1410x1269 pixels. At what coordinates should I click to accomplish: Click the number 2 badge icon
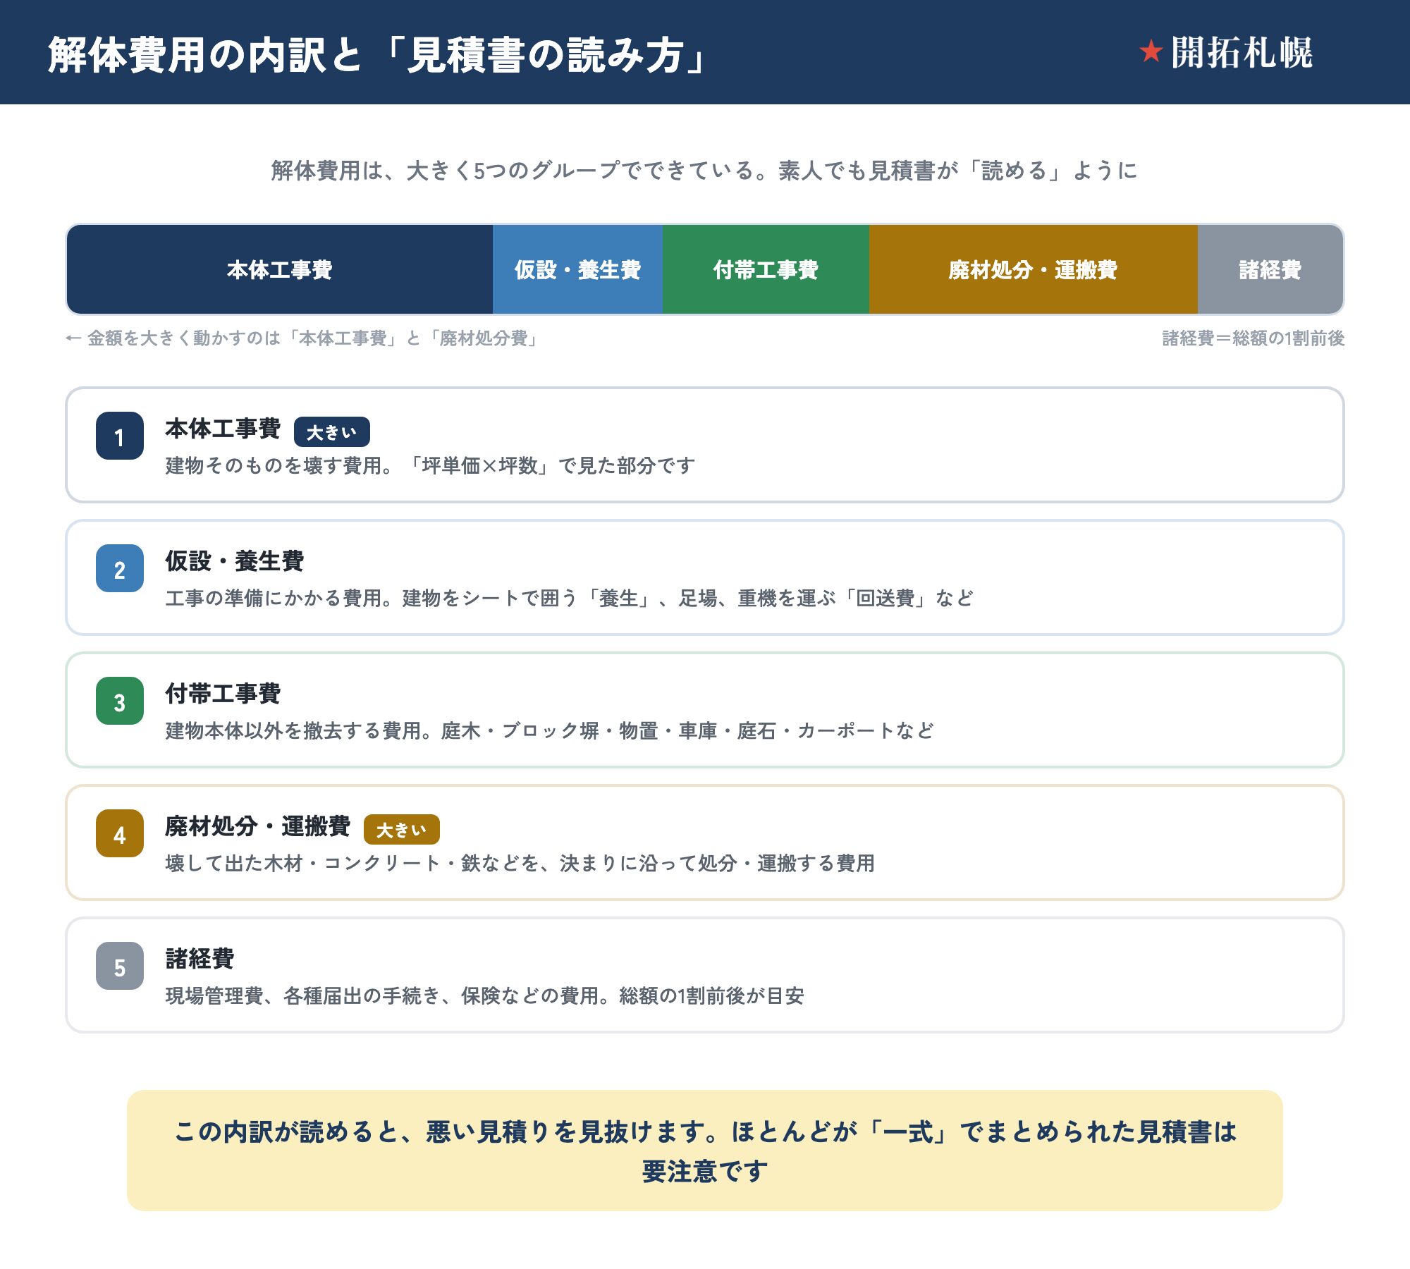point(120,568)
